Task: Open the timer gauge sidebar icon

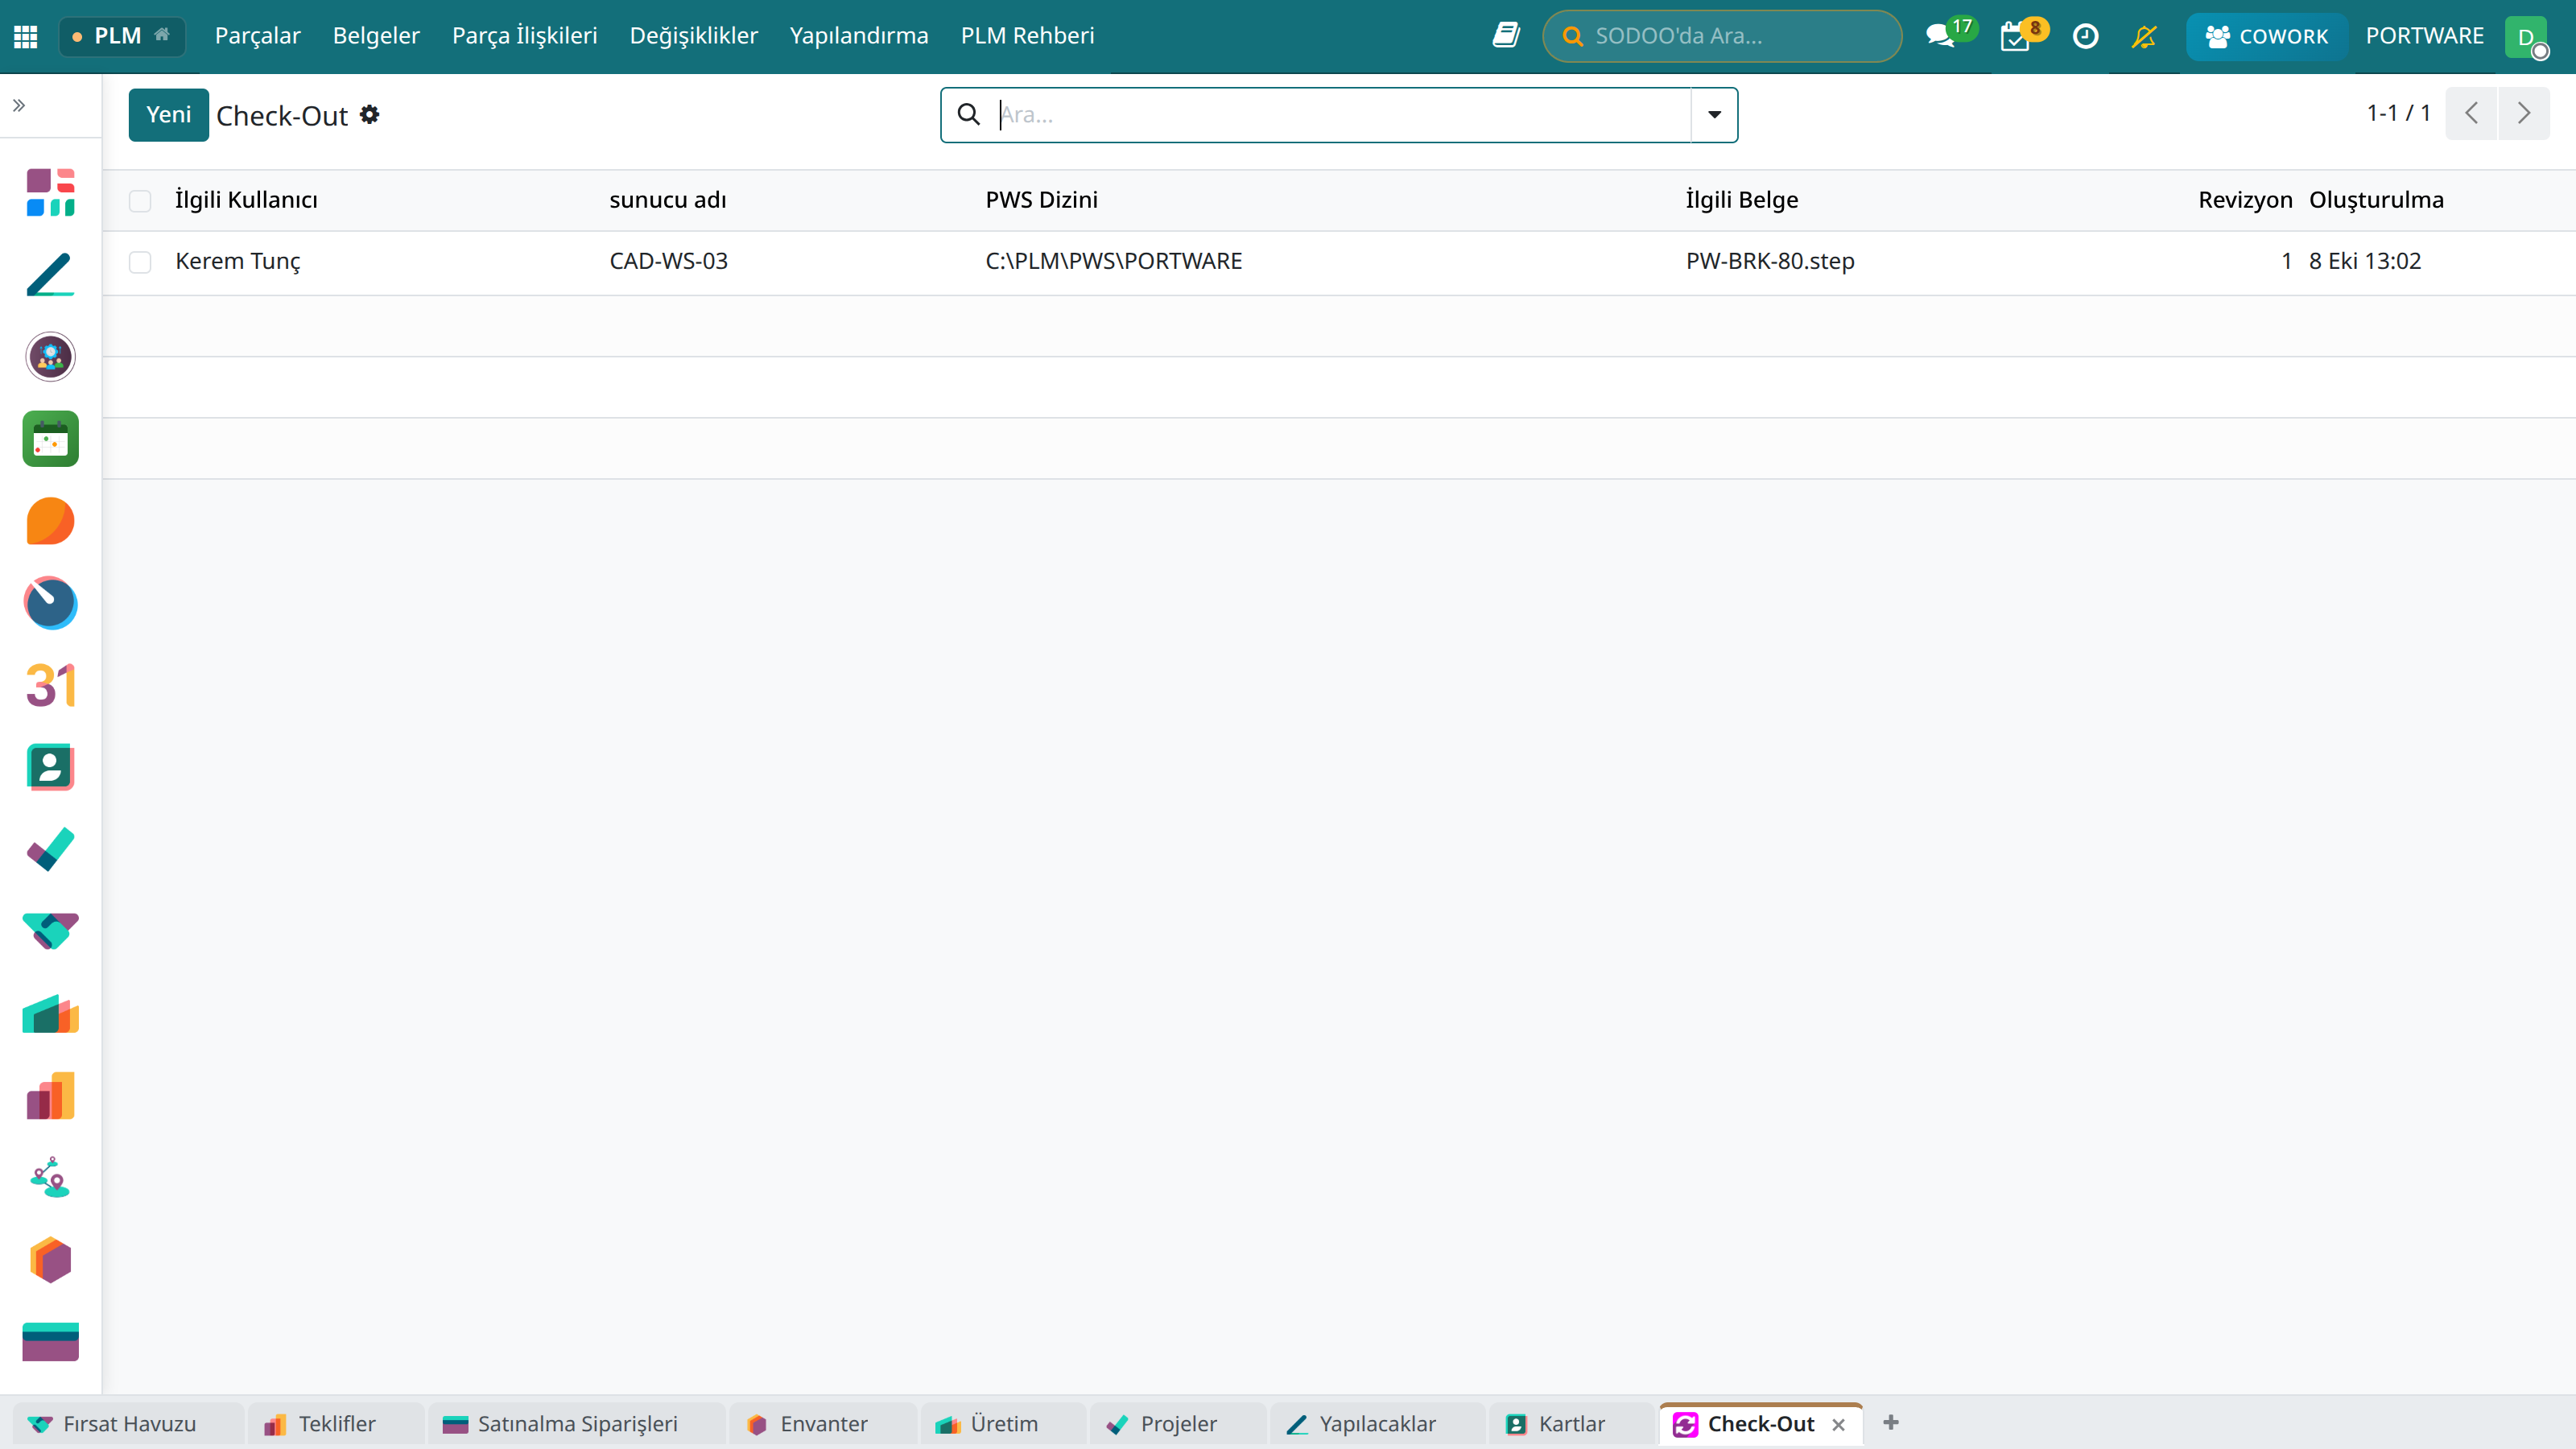Action: pyautogui.click(x=50, y=603)
